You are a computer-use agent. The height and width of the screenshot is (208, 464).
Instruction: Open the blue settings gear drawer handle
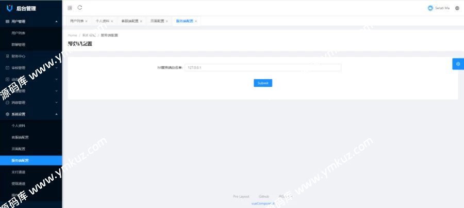[458, 64]
